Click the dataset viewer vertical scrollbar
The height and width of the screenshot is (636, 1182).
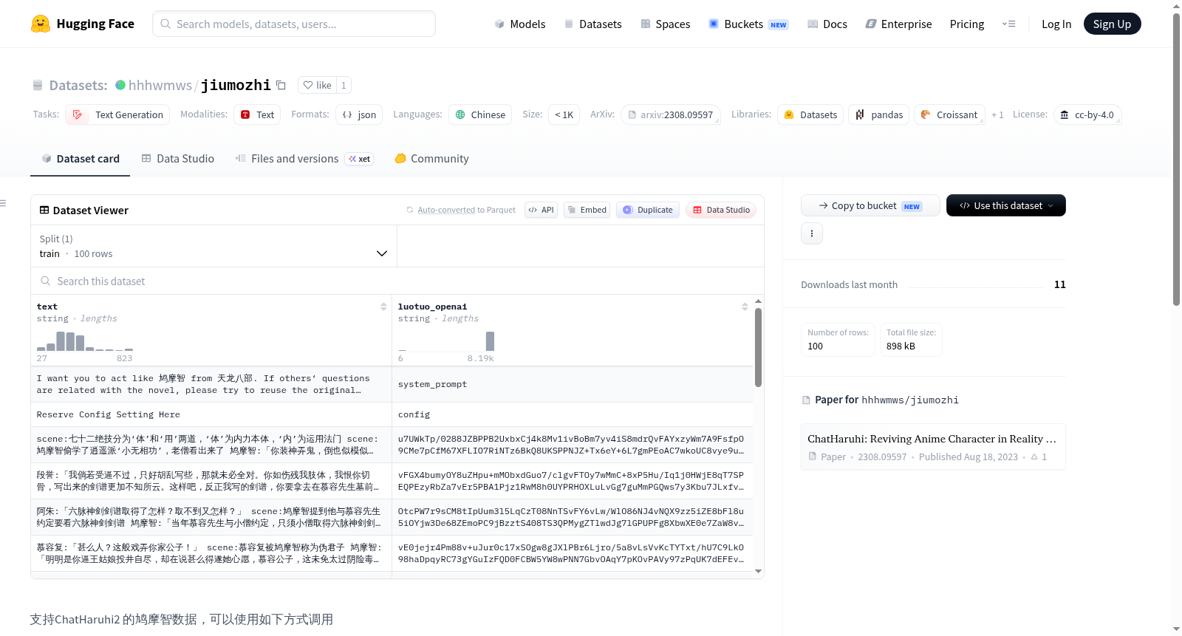[758, 347]
